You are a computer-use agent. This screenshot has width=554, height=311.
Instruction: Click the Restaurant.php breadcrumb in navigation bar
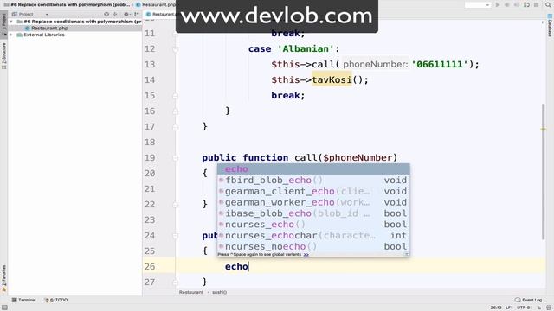(x=156, y=5)
